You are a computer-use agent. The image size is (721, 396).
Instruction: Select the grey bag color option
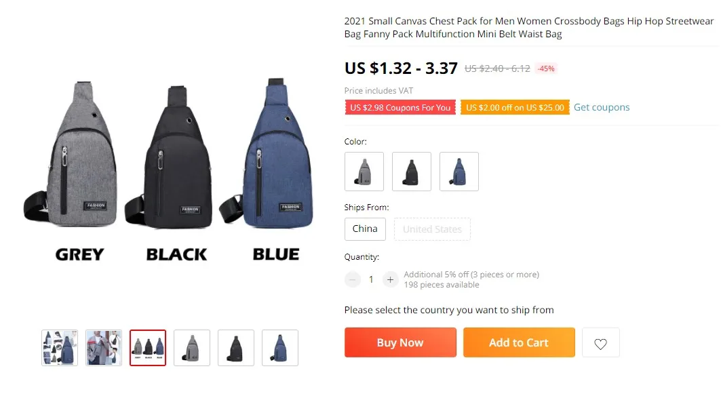point(364,172)
